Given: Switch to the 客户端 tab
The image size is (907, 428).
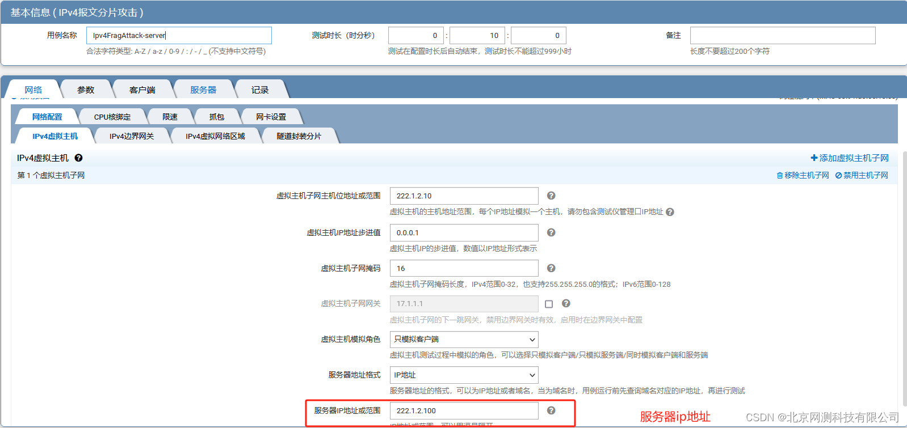Looking at the screenshot, I should tap(142, 90).
